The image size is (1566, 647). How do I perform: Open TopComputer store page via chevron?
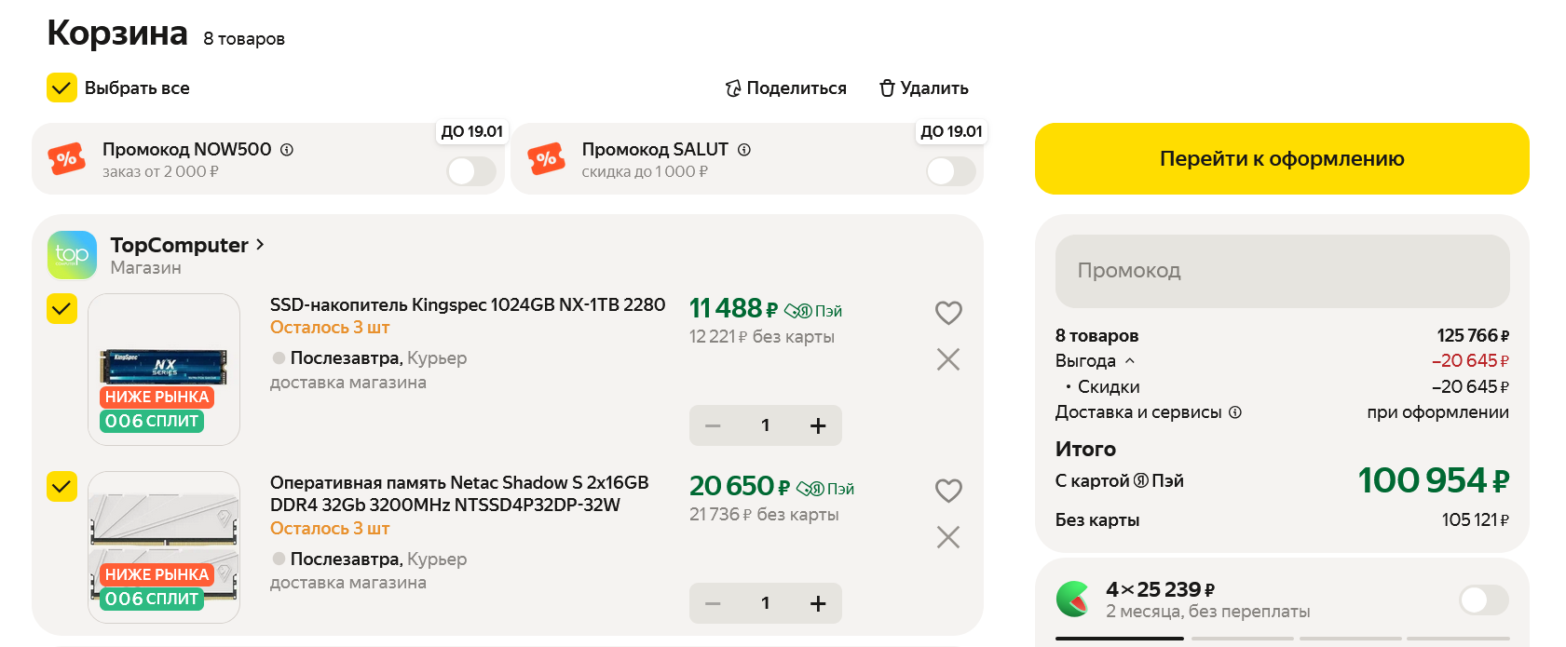click(260, 244)
